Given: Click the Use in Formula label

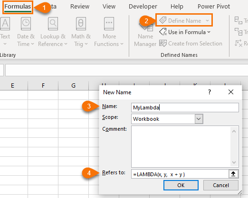Looking at the screenshot, I should click(187, 32).
